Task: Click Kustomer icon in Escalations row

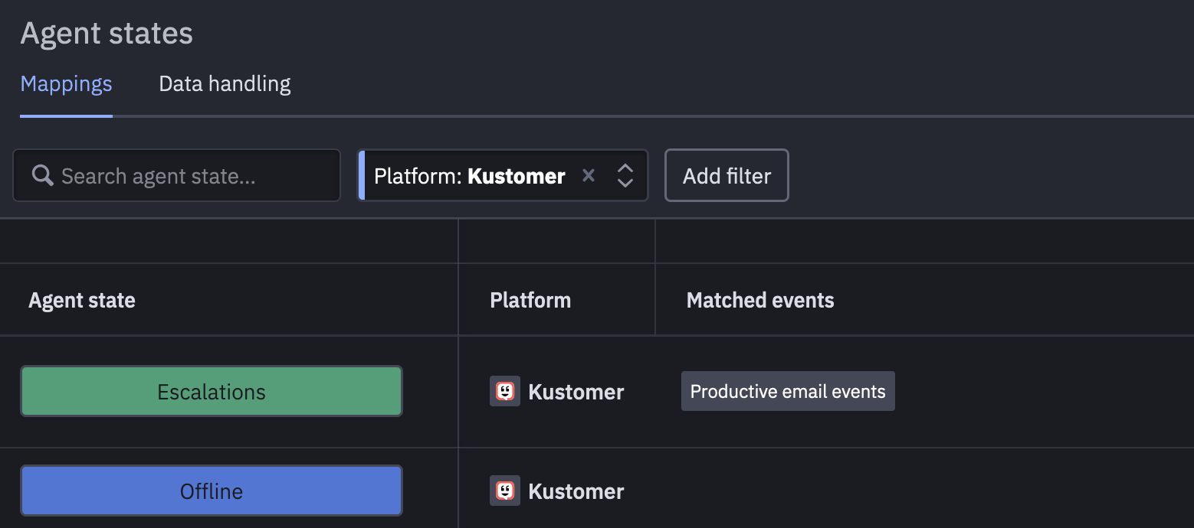Action: pos(505,391)
